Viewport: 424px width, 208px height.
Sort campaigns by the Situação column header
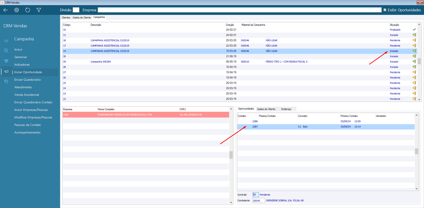pos(394,25)
